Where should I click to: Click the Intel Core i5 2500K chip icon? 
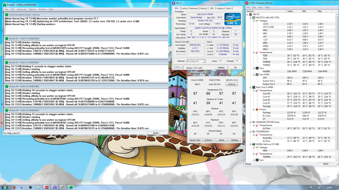click(254, 87)
